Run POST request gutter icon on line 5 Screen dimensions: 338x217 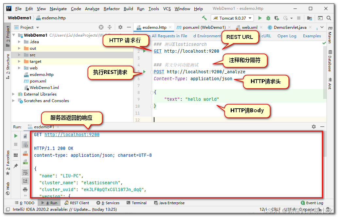144,72
